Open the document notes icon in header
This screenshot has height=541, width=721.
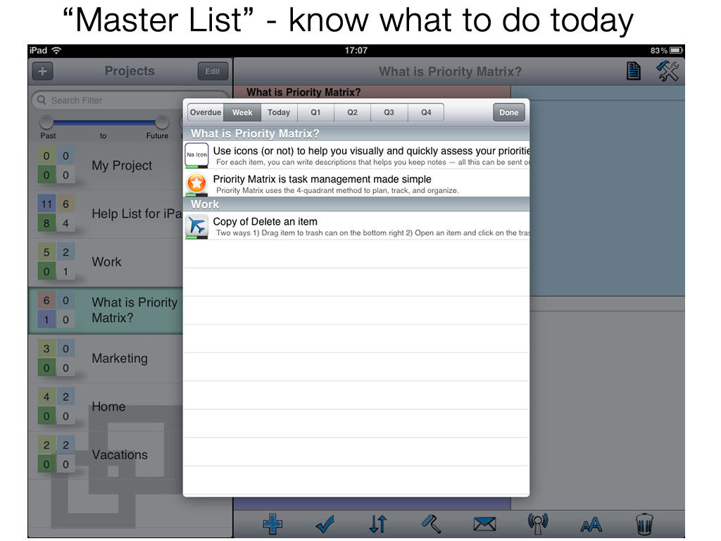[634, 71]
